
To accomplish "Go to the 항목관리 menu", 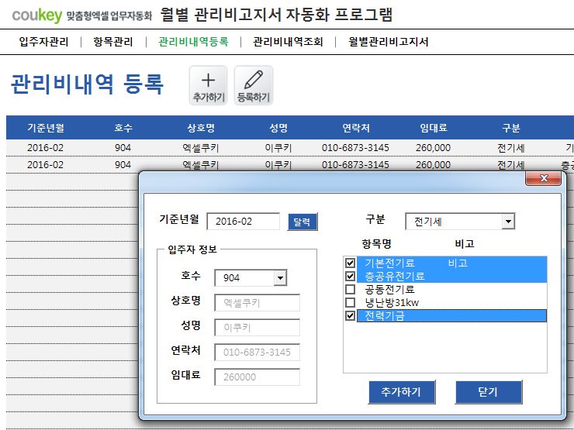I will (112, 42).
